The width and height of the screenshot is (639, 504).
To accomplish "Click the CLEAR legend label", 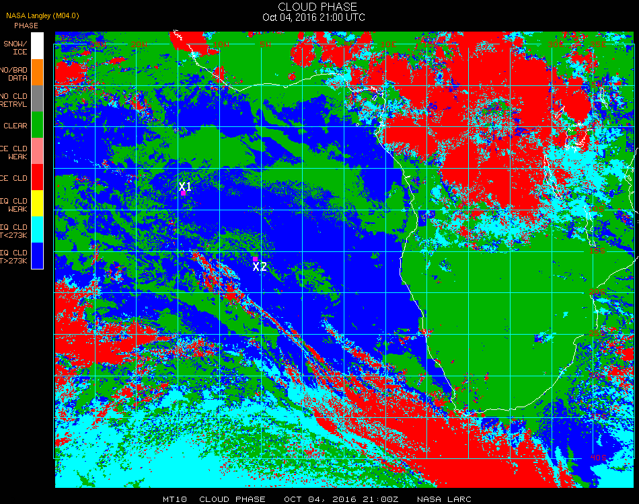I will pos(15,126).
